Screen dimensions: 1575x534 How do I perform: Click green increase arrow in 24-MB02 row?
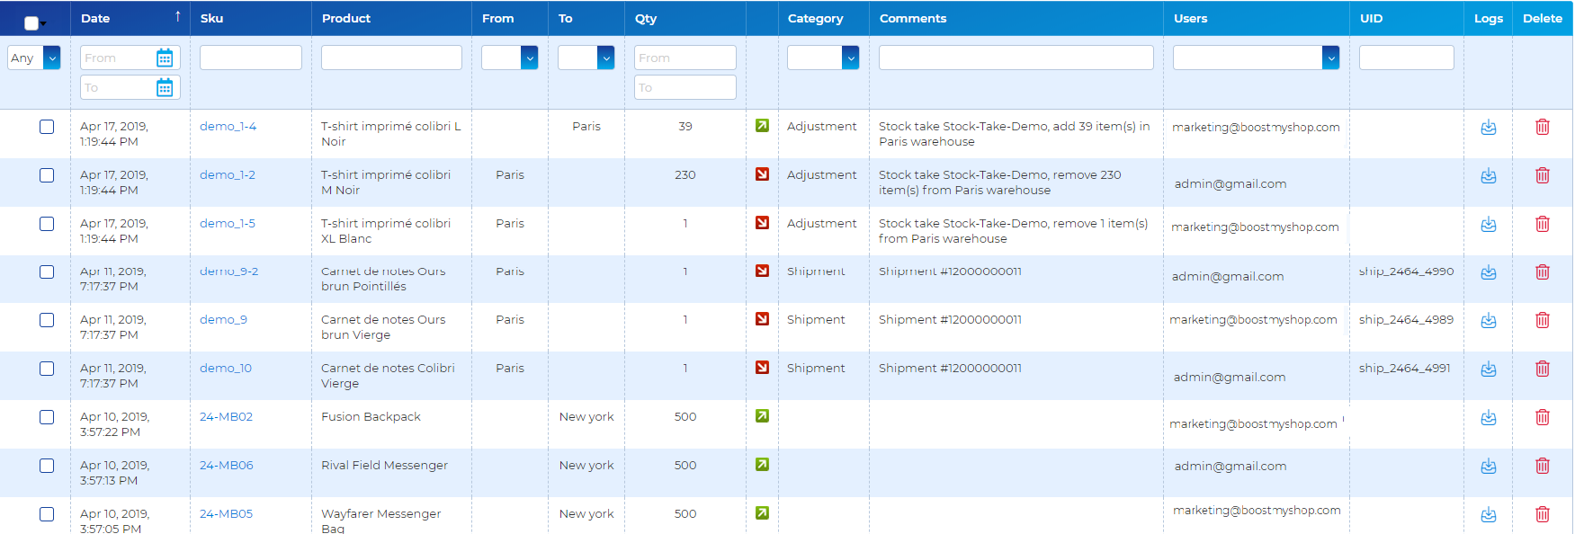click(x=762, y=416)
